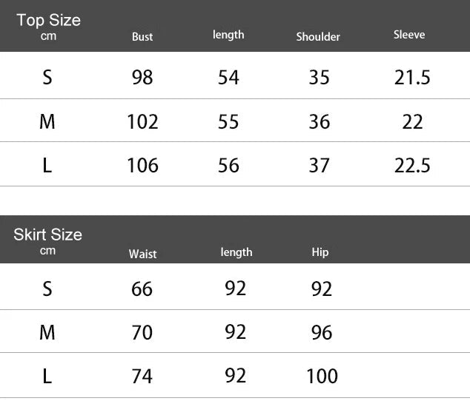Click the M row label in top table
This screenshot has width=470, height=401.
tap(47, 121)
